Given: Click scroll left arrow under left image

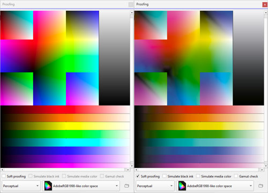Looking at the screenshot, I should (x=2, y=169).
